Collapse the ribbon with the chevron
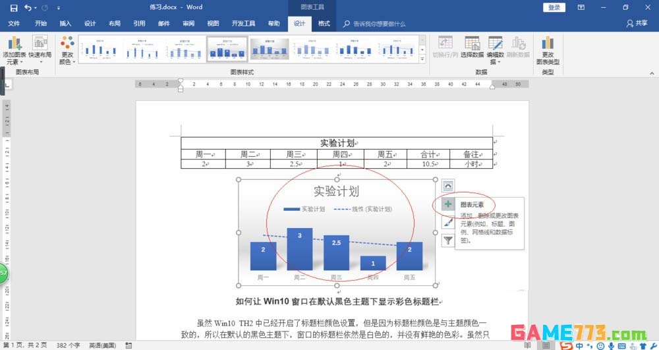The image size is (659, 350). pos(652,73)
